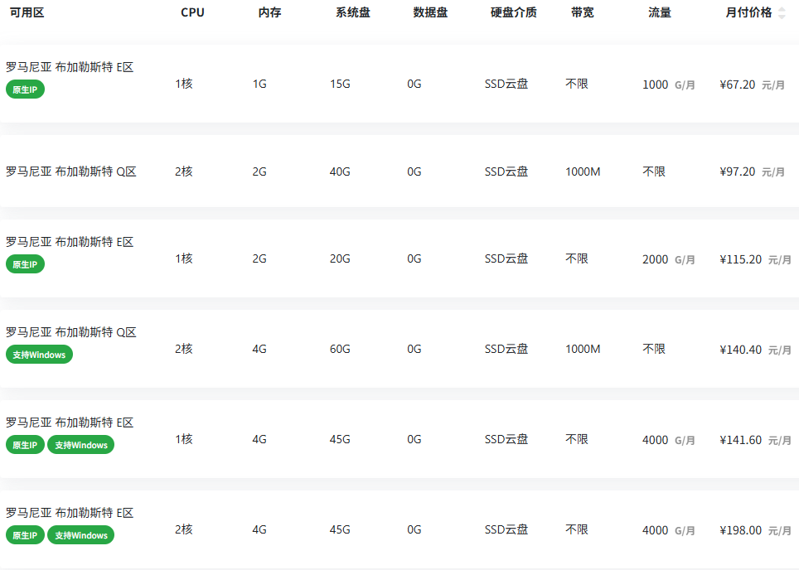Click the 流量 column header
This screenshot has width=799, height=570.
click(660, 12)
